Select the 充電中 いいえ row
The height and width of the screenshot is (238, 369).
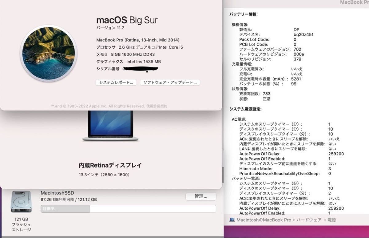coord(271,74)
